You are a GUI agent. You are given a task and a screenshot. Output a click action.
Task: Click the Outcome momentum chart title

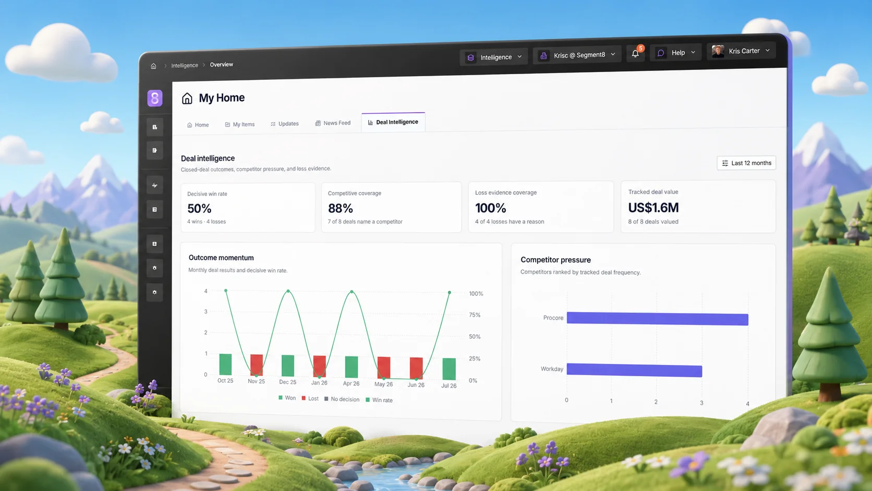[221, 258]
